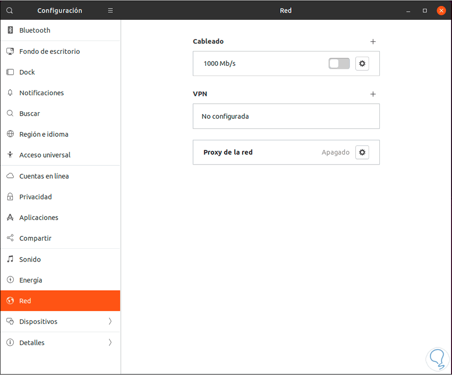The image size is (452, 375).
Task: Click the Bluetooth icon in sidebar
Action: 10,30
